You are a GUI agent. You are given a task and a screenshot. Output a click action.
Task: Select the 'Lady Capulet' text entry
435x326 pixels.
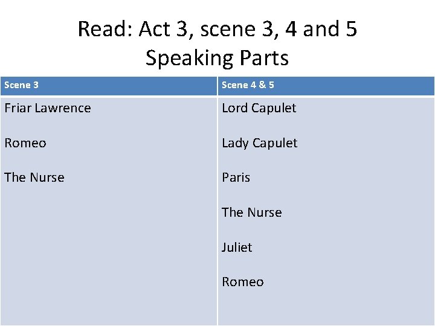click(260, 143)
